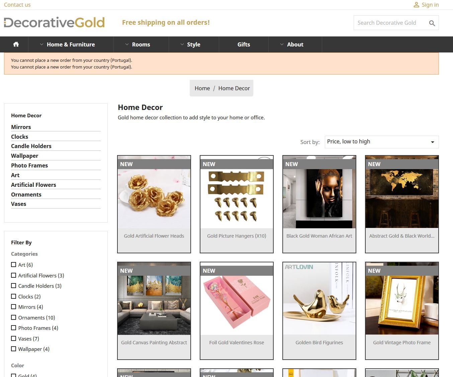Enable the Vases (7) filter checkbox
The height and width of the screenshot is (377, 453).
coord(14,339)
